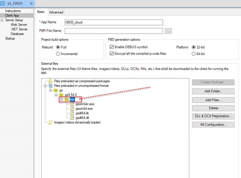Collapse the bin folder node

(61, 99)
